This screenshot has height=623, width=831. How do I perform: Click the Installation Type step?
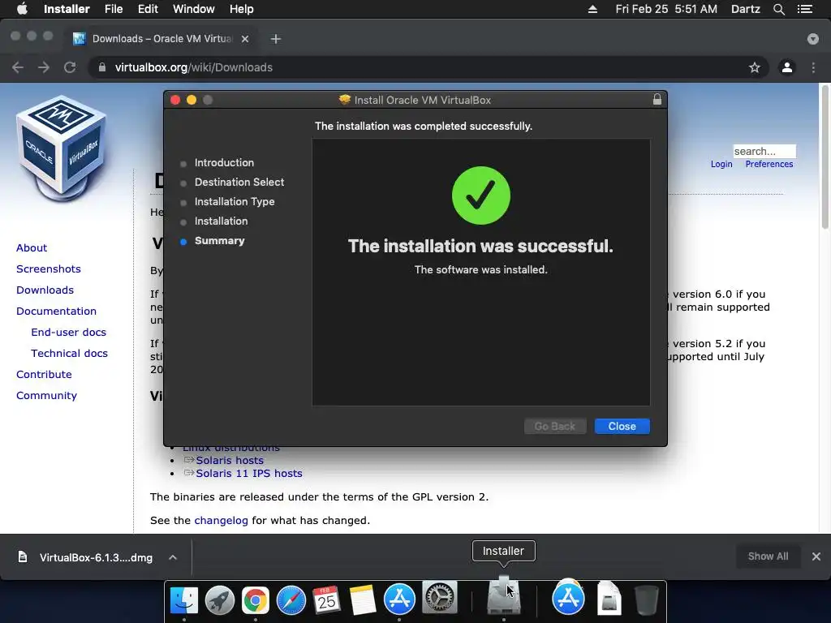[x=235, y=202]
